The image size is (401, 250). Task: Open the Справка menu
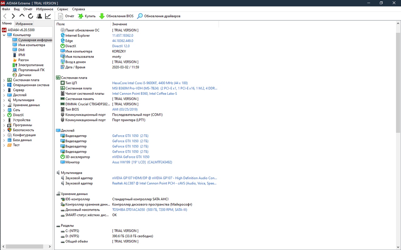[78, 9]
